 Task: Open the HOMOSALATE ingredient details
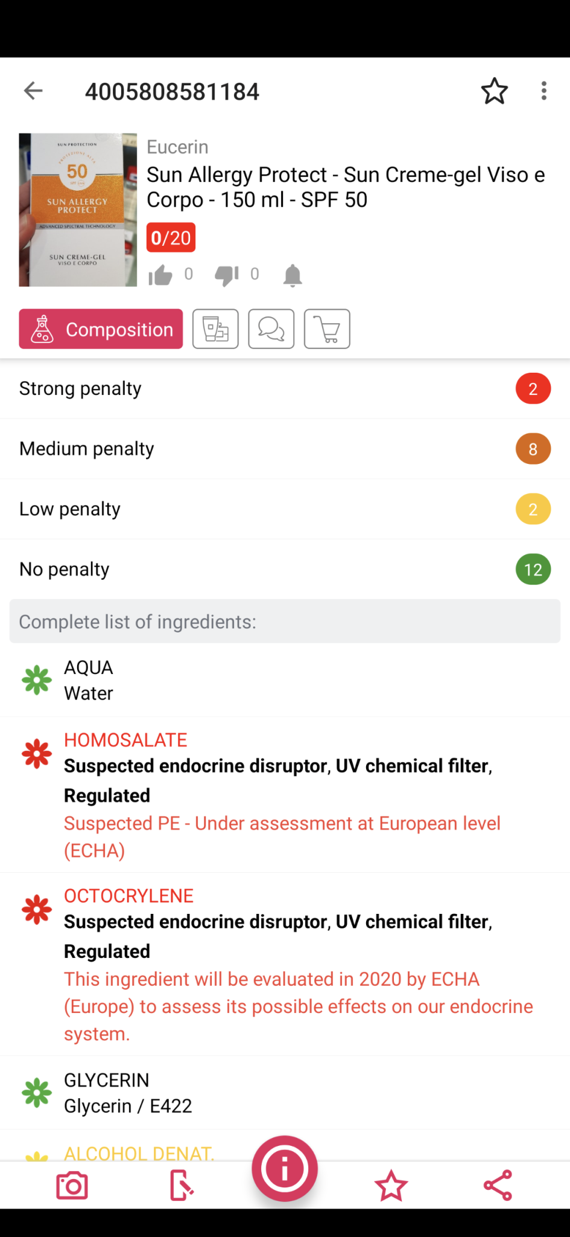tap(125, 740)
